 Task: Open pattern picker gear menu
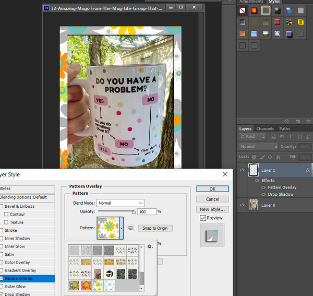(150, 246)
